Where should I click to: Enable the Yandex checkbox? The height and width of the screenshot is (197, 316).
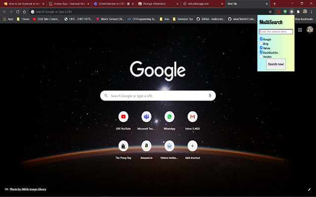click(261, 57)
